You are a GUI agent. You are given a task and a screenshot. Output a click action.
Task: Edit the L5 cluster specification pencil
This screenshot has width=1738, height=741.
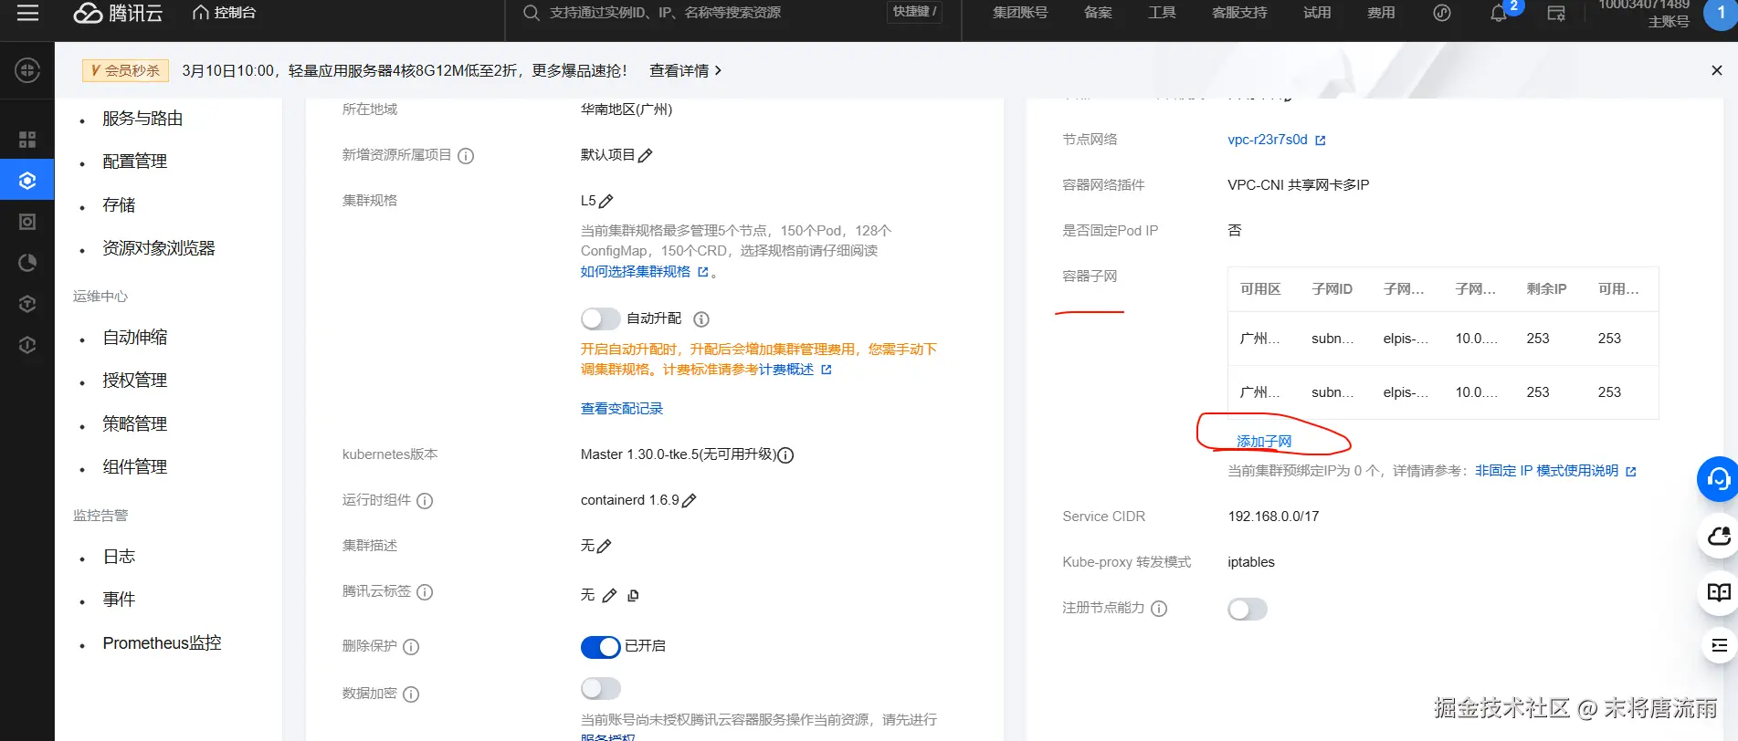[x=606, y=201]
